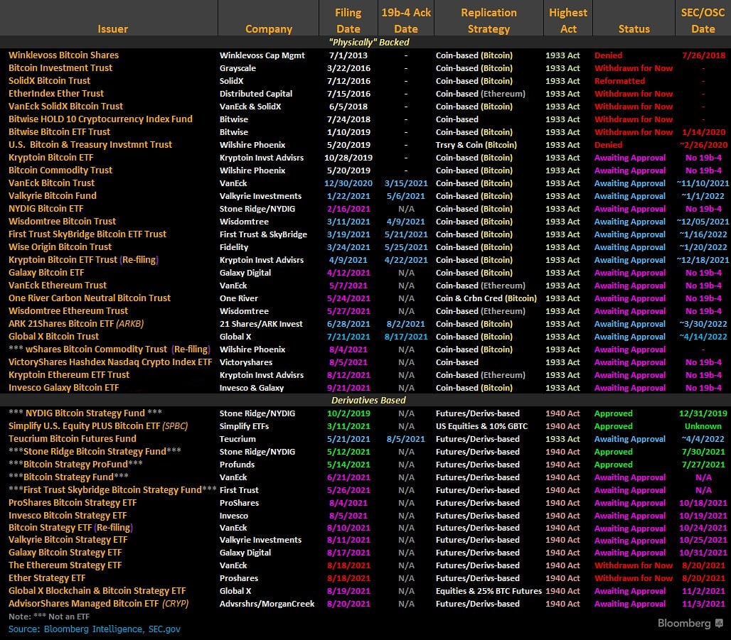Click ProShares Bitcoin Strategy ETF issuer
This screenshot has height=640, width=731.
coord(73,503)
